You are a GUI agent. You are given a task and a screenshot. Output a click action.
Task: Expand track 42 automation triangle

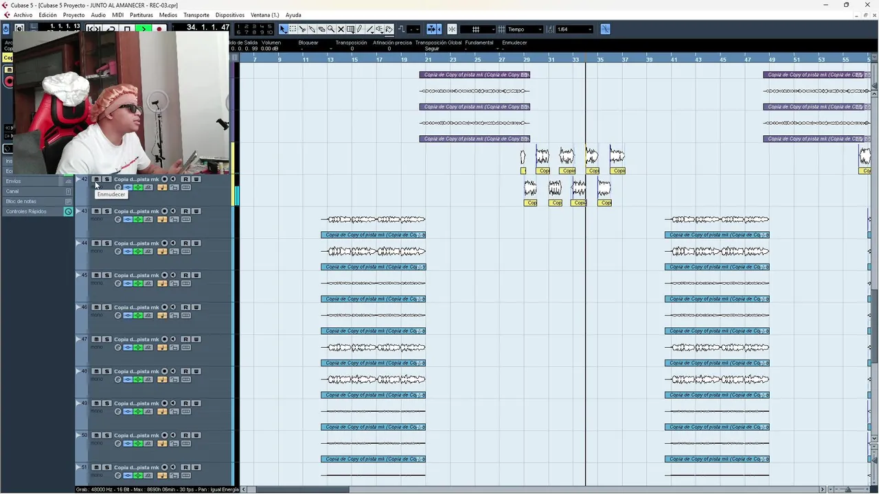[78, 179]
